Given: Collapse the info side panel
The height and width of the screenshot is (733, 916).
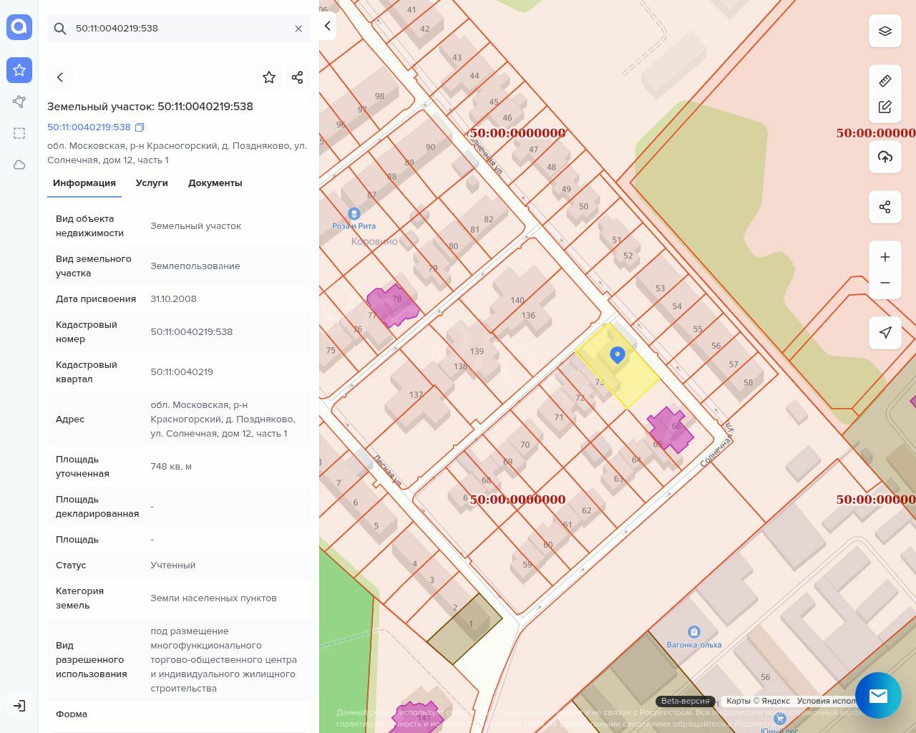Looking at the screenshot, I should [328, 26].
